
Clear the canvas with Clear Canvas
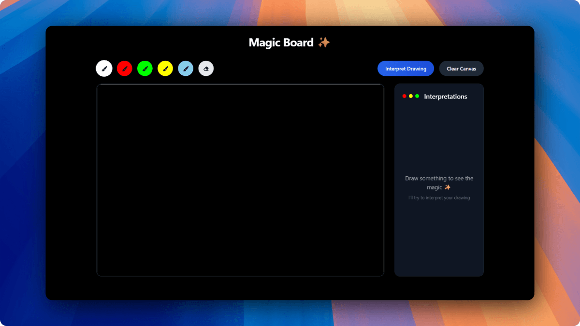(x=461, y=69)
